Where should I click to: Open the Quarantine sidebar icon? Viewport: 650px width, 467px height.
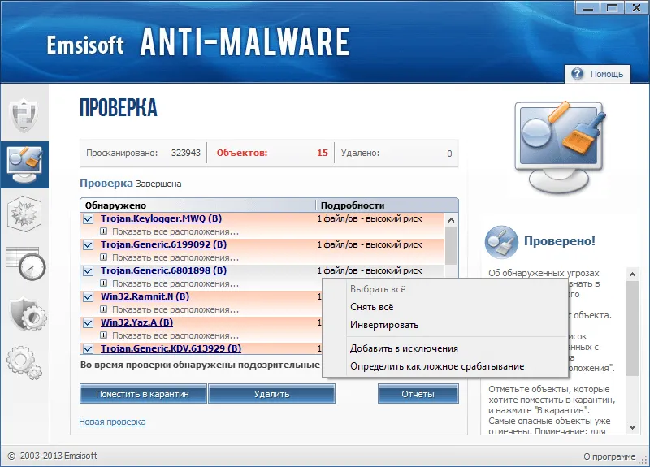(24, 214)
